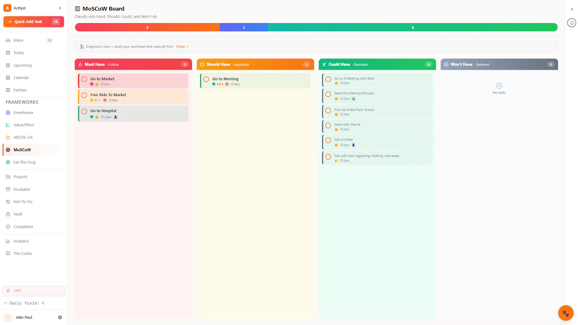
Task: Click the Could Have count badge 6
Action: pyautogui.click(x=429, y=65)
